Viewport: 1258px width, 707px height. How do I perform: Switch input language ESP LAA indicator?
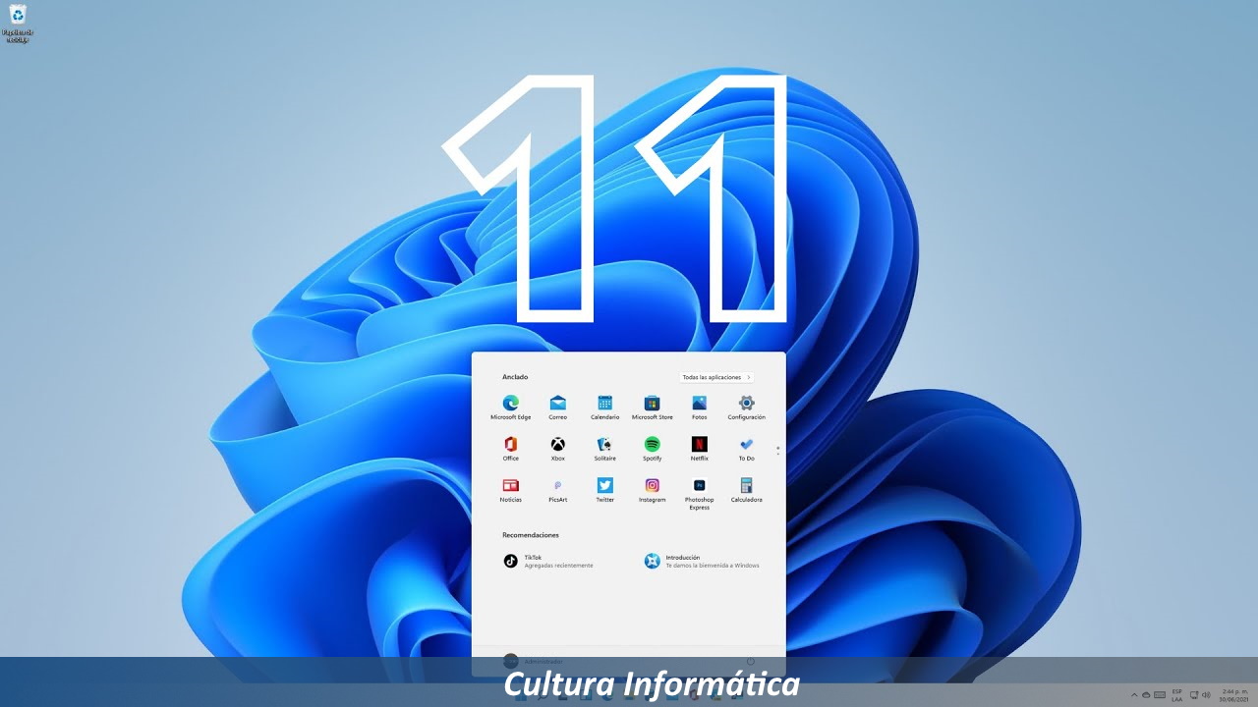1177,695
